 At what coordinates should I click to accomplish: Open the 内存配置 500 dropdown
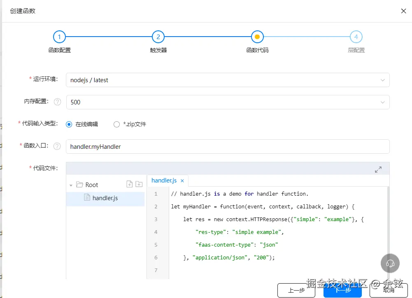click(x=228, y=102)
